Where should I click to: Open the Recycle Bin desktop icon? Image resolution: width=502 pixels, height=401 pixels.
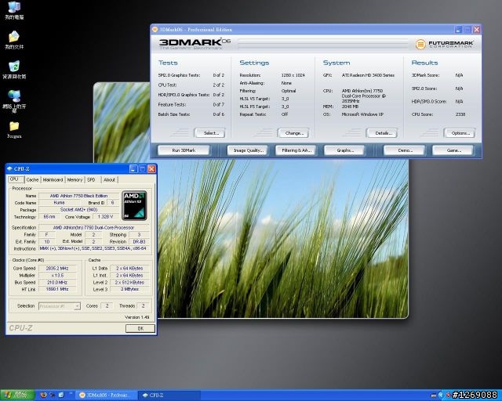coord(14,70)
